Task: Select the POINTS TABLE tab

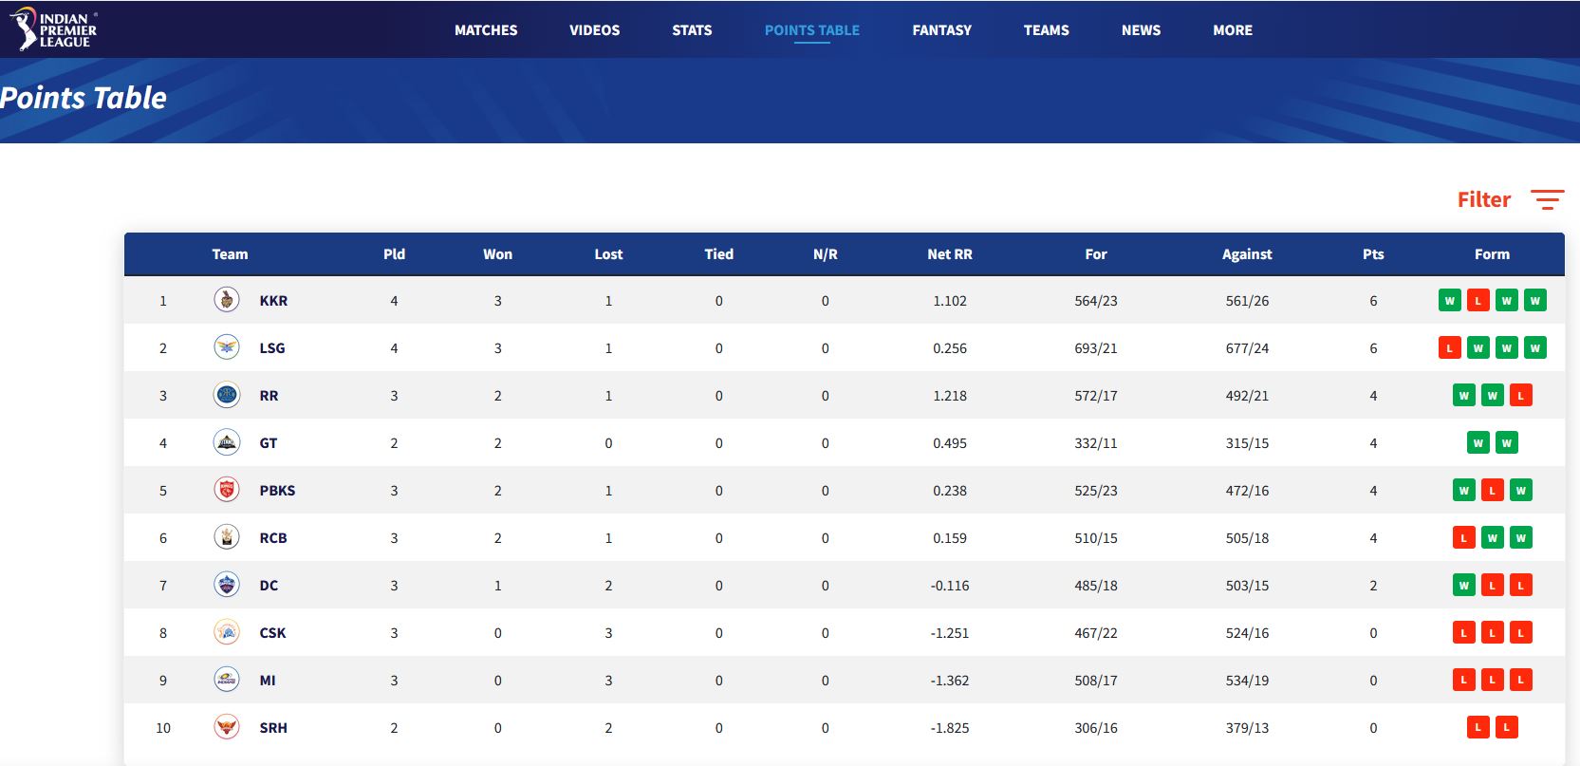Action: point(812,30)
